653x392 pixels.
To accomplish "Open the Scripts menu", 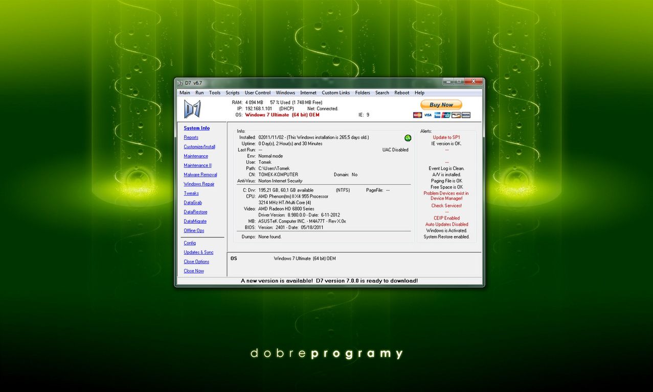I will tap(233, 93).
